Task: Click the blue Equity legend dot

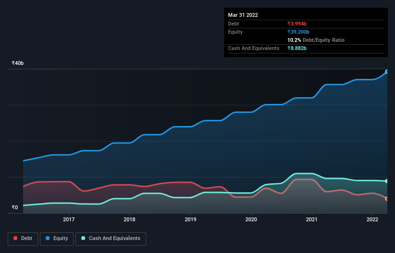Action: 48,238
